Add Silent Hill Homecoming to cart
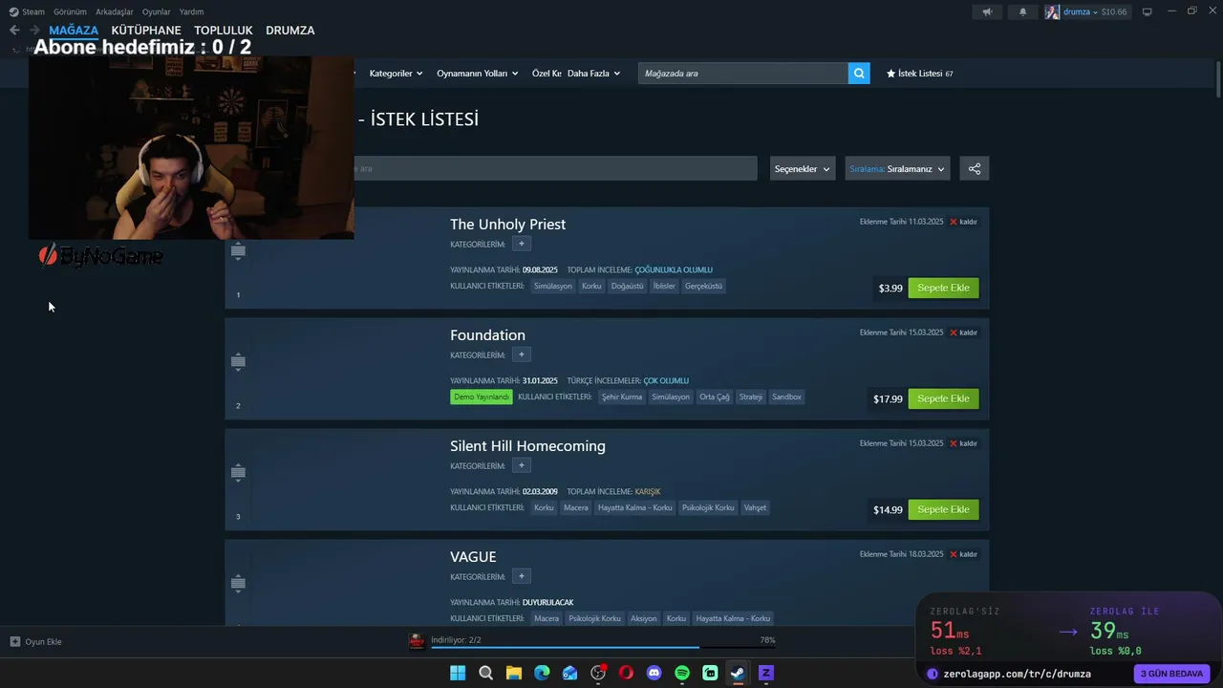This screenshot has width=1223, height=688. click(x=943, y=509)
